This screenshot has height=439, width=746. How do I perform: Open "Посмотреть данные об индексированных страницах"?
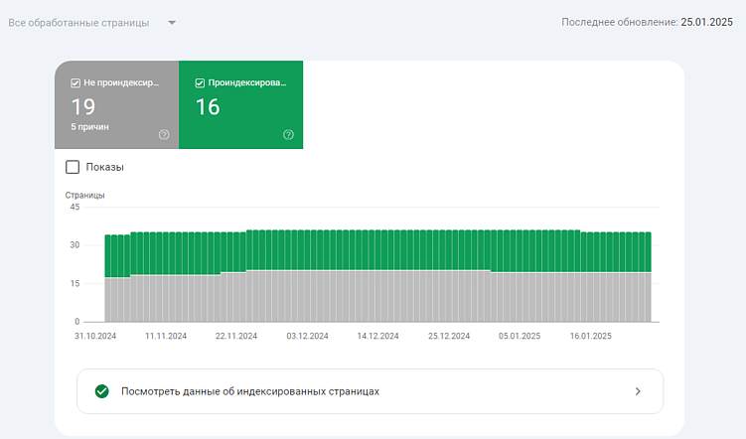[x=250, y=391]
